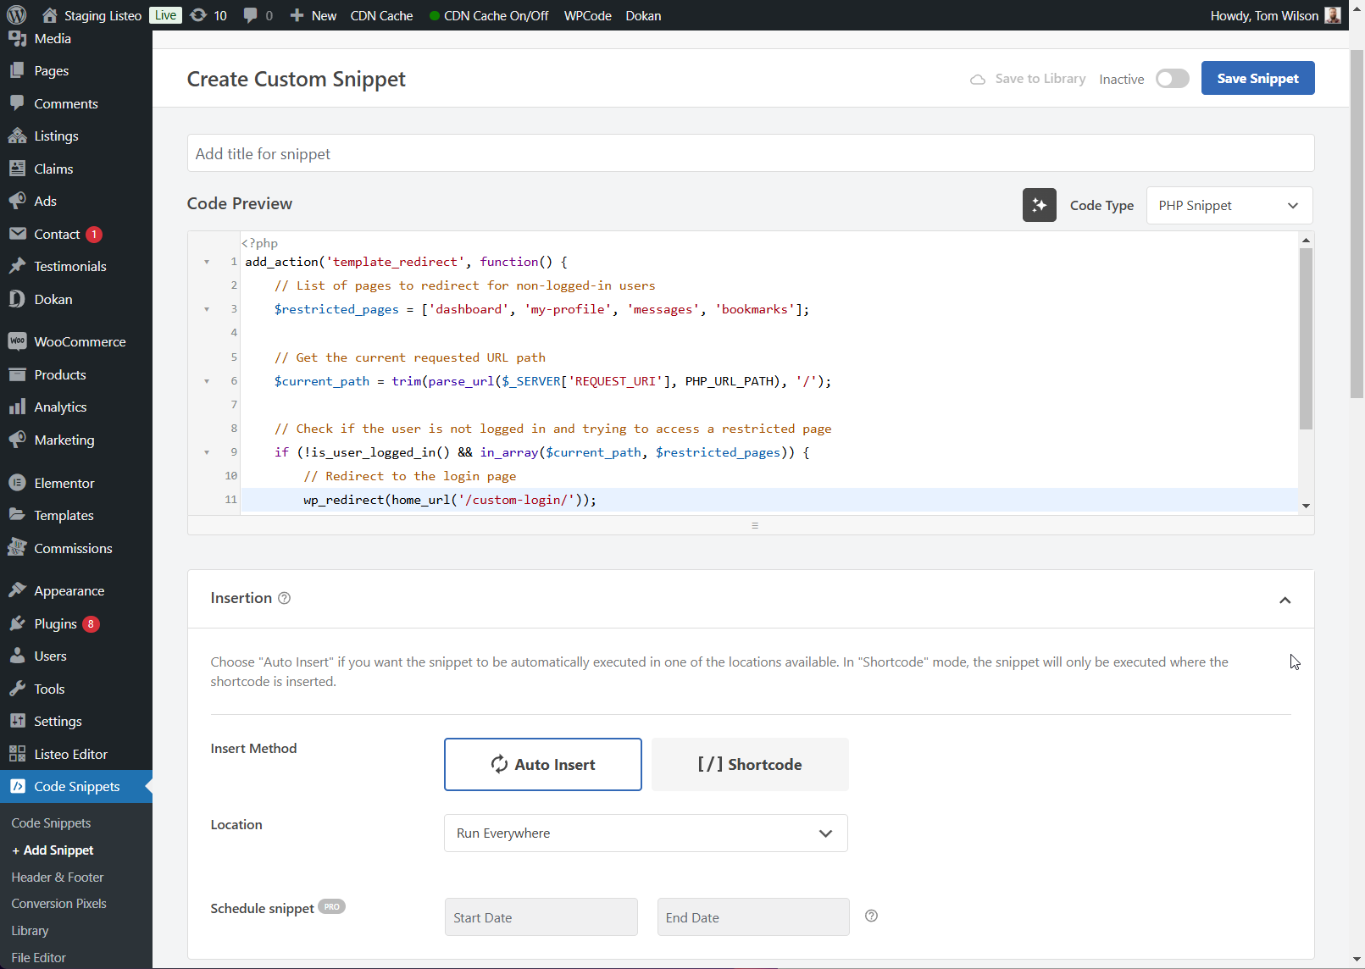Collapse the Insertion section chevron
This screenshot has width=1365, height=969.
pyautogui.click(x=1285, y=600)
